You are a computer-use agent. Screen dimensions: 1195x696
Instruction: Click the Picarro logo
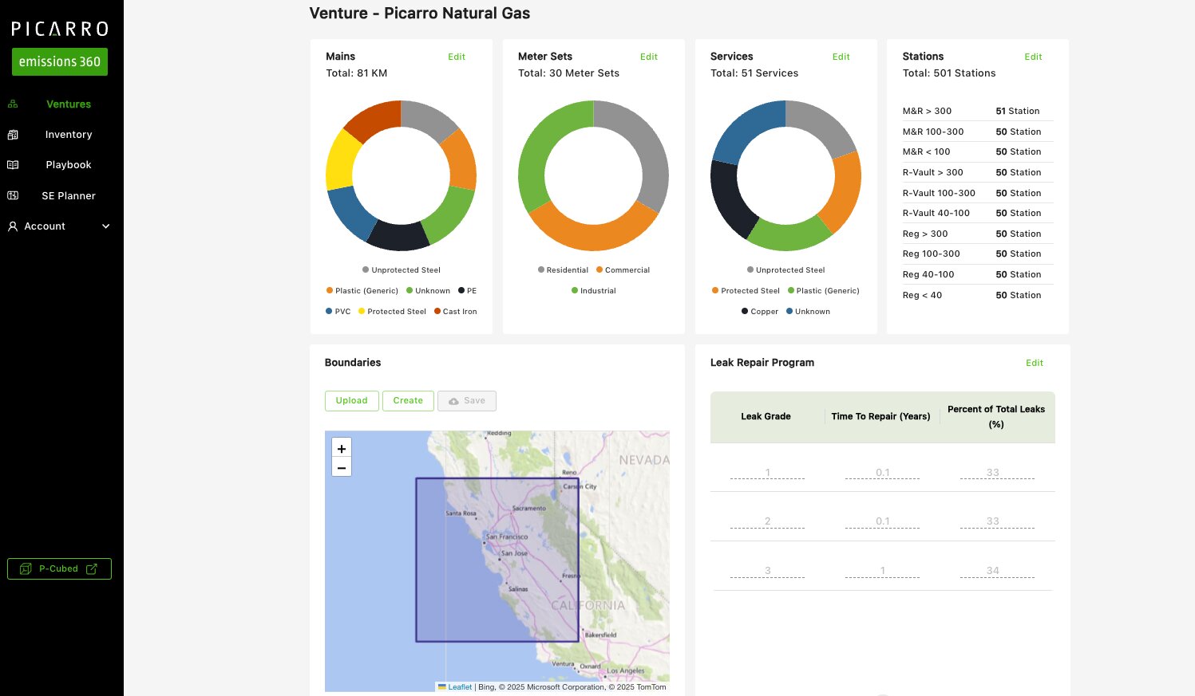pos(60,29)
